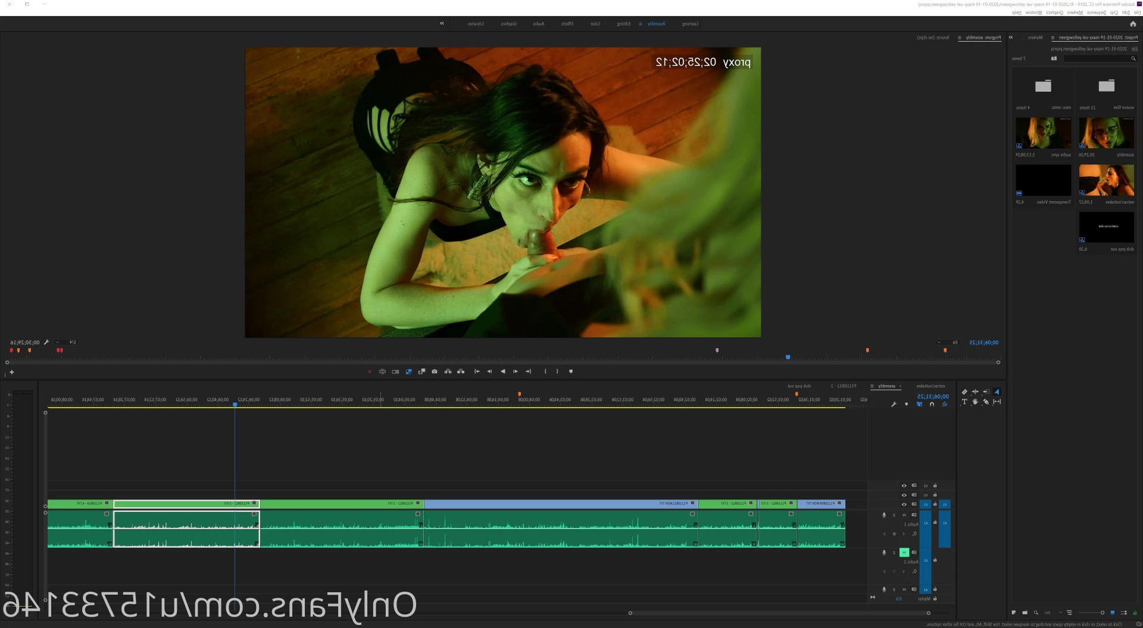
Task: Click the project panel search field
Action: [x=1100, y=58]
